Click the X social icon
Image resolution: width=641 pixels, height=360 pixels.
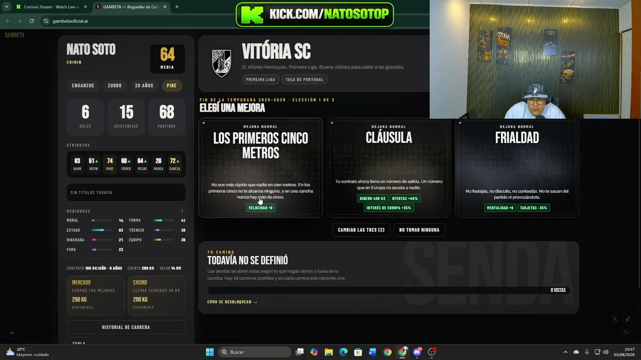tap(615, 319)
